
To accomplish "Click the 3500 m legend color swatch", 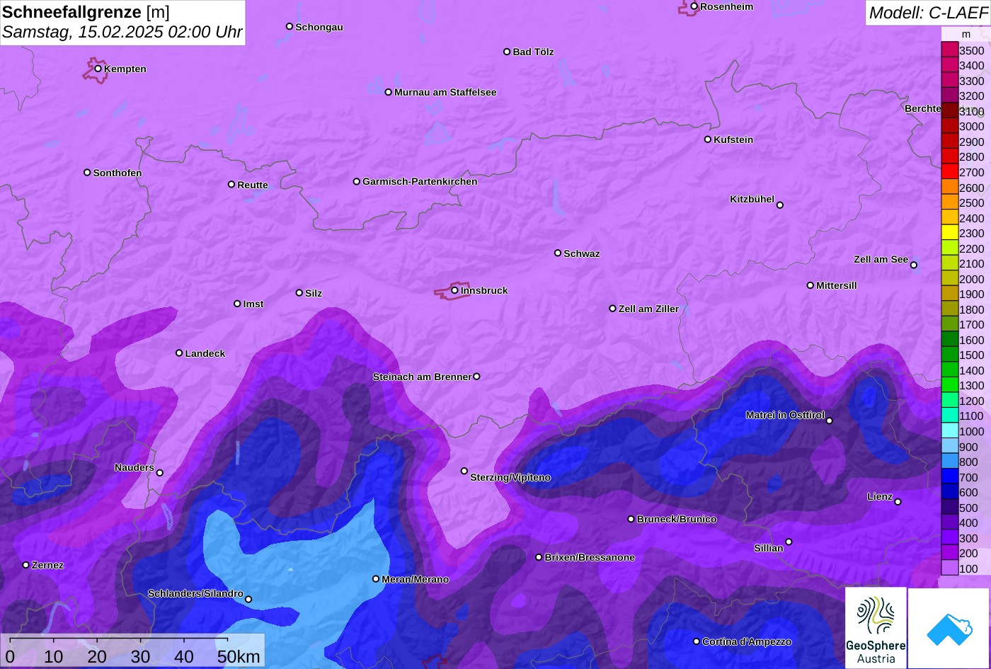I will tap(949, 50).
